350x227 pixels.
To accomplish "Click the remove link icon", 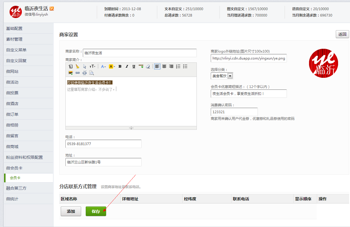I will pos(84,73).
